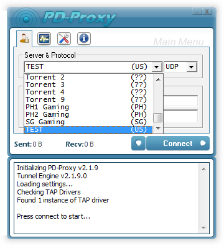Click the 'Press connect to start...' log line
Viewport: 224px width, 246px height.
[x=54, y=216]
